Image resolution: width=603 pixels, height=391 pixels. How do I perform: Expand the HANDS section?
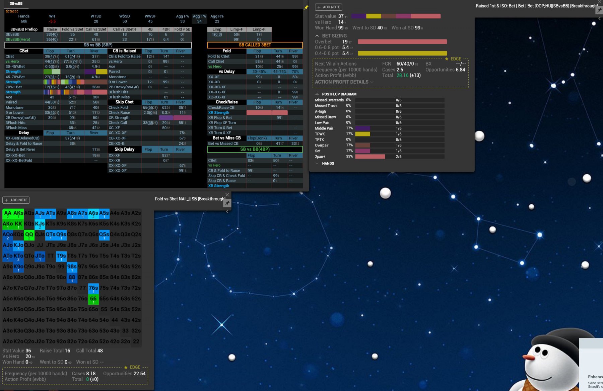(x=317, y=164)
